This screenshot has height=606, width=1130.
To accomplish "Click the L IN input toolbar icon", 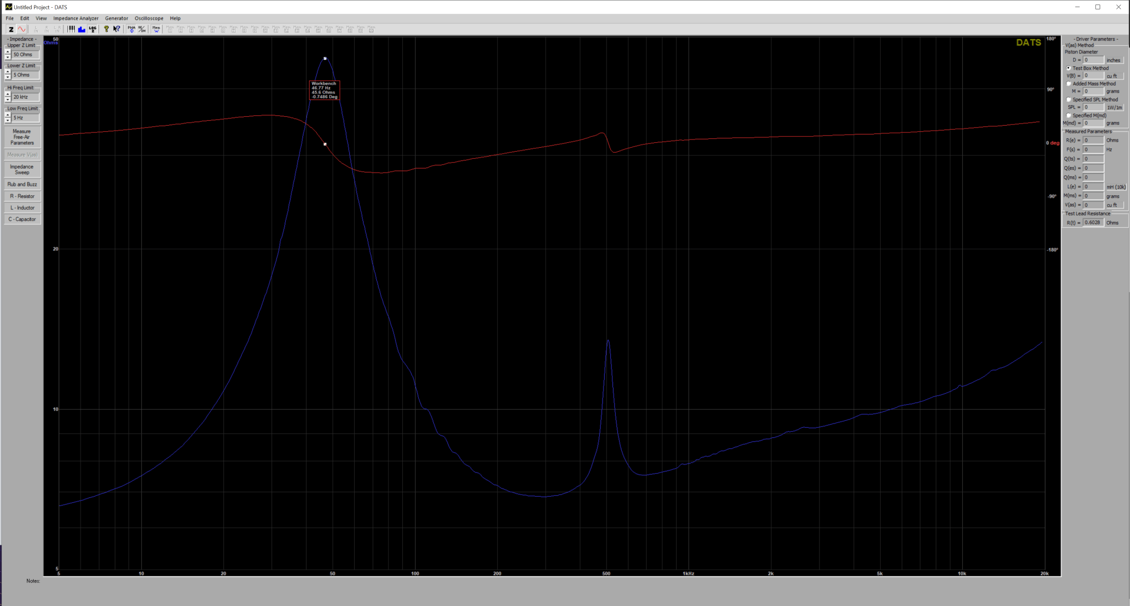I will [36, 29].
